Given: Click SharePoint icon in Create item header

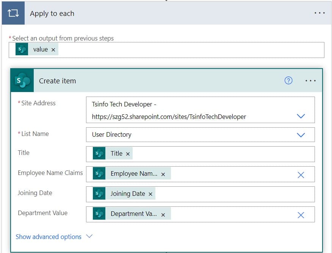Looking at the screenshot, I should click(22, 80).
